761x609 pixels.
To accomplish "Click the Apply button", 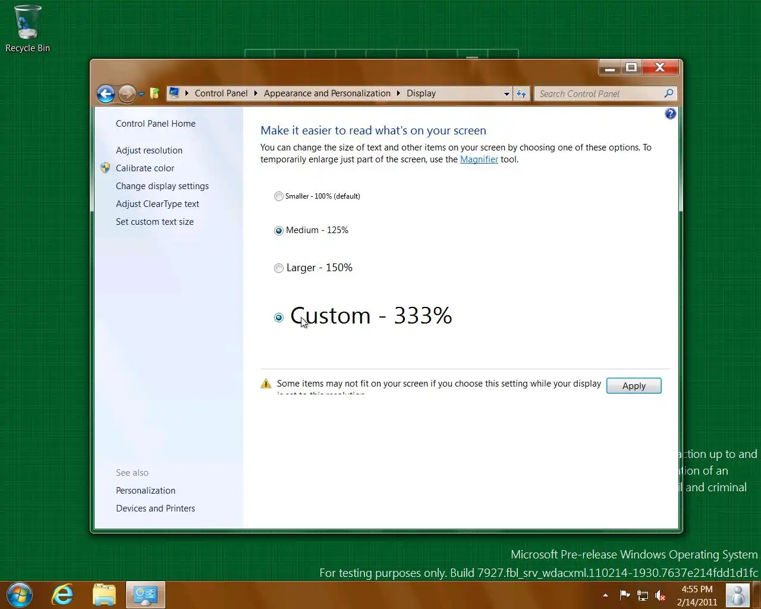I will [x=634, y=386].
